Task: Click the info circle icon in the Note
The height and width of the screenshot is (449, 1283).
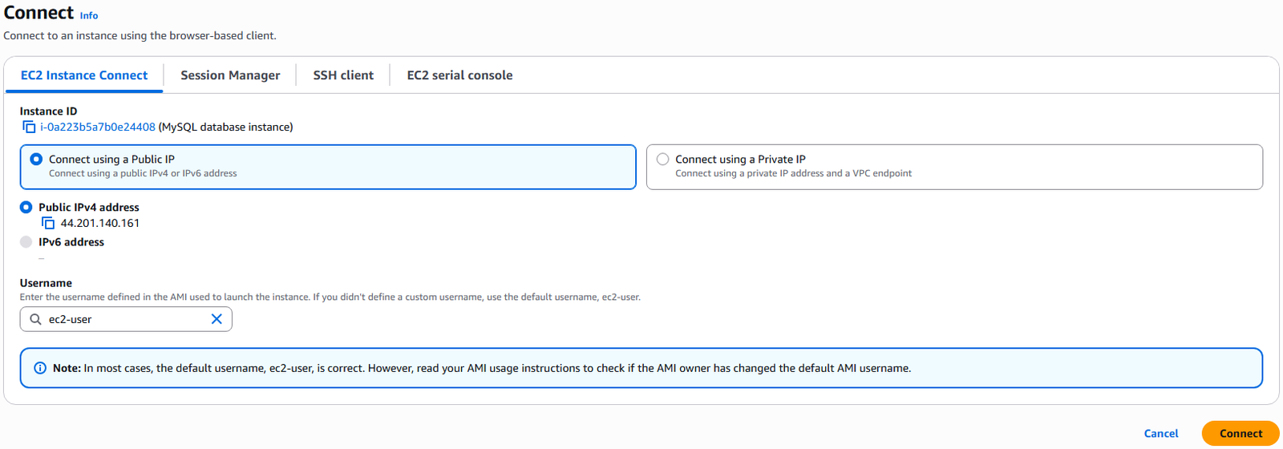Action: (x=40, y=368)
